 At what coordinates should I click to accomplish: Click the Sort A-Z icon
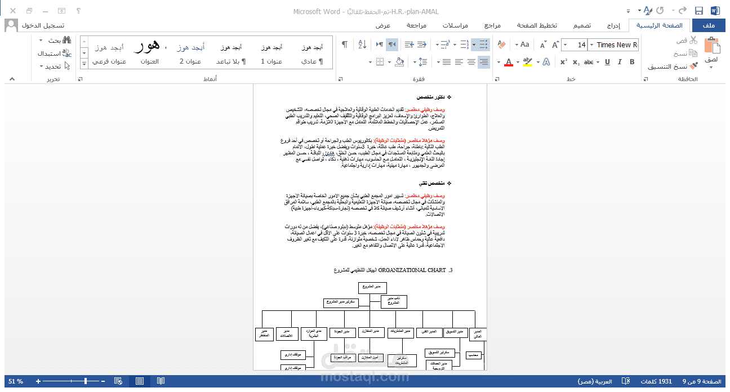click(x=362, y=44)
